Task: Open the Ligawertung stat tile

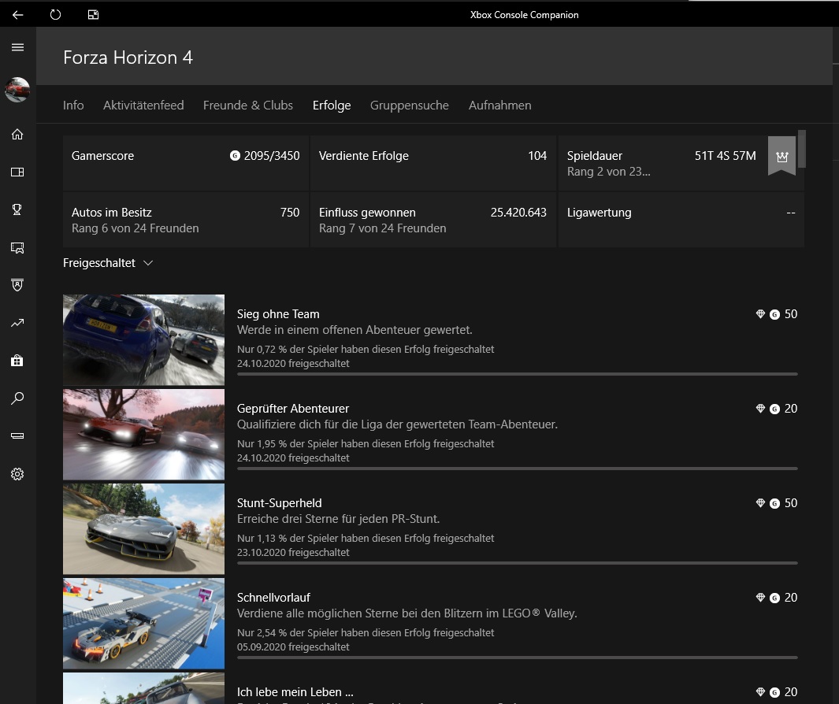Action: (681, 220)
